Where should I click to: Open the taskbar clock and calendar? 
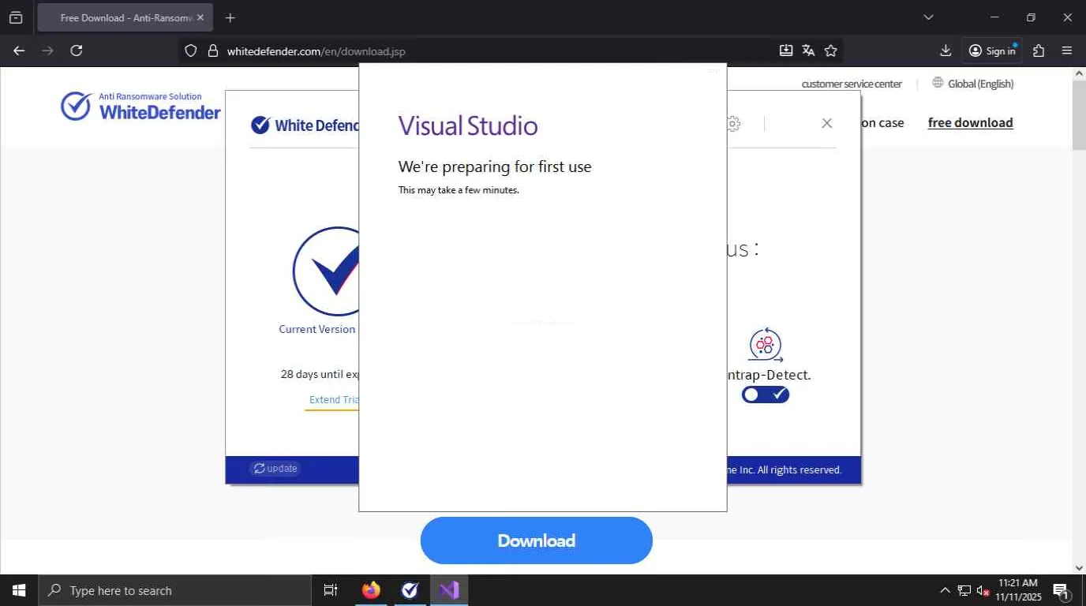point(1018,590)
